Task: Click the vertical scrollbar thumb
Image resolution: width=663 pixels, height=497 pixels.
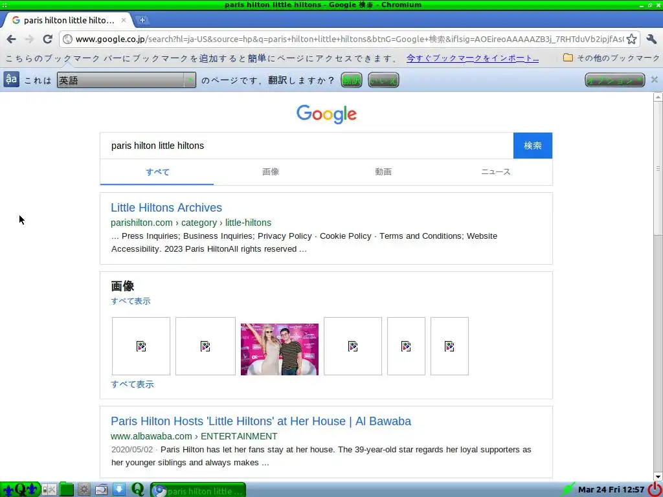Action: (x=658, y=168)
